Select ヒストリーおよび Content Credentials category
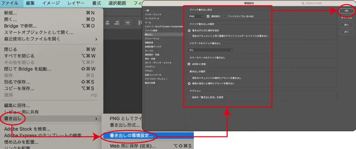The width and height of the screenshot is (356, 149). tap(164, 26)
